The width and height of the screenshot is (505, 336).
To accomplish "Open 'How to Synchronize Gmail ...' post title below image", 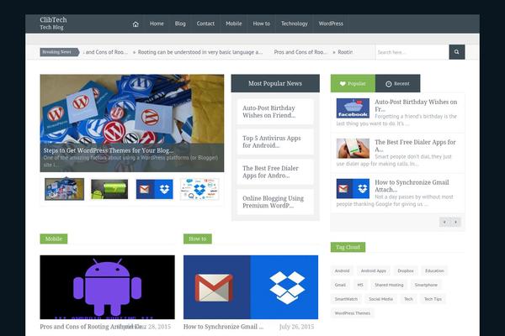I will pyautogui.click(x=224, y=327).
